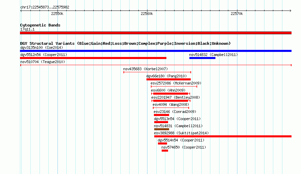Screen dimensions: 301x174
Task: Select the red dgv66e180 loss bar
Action: coord(168,79)
